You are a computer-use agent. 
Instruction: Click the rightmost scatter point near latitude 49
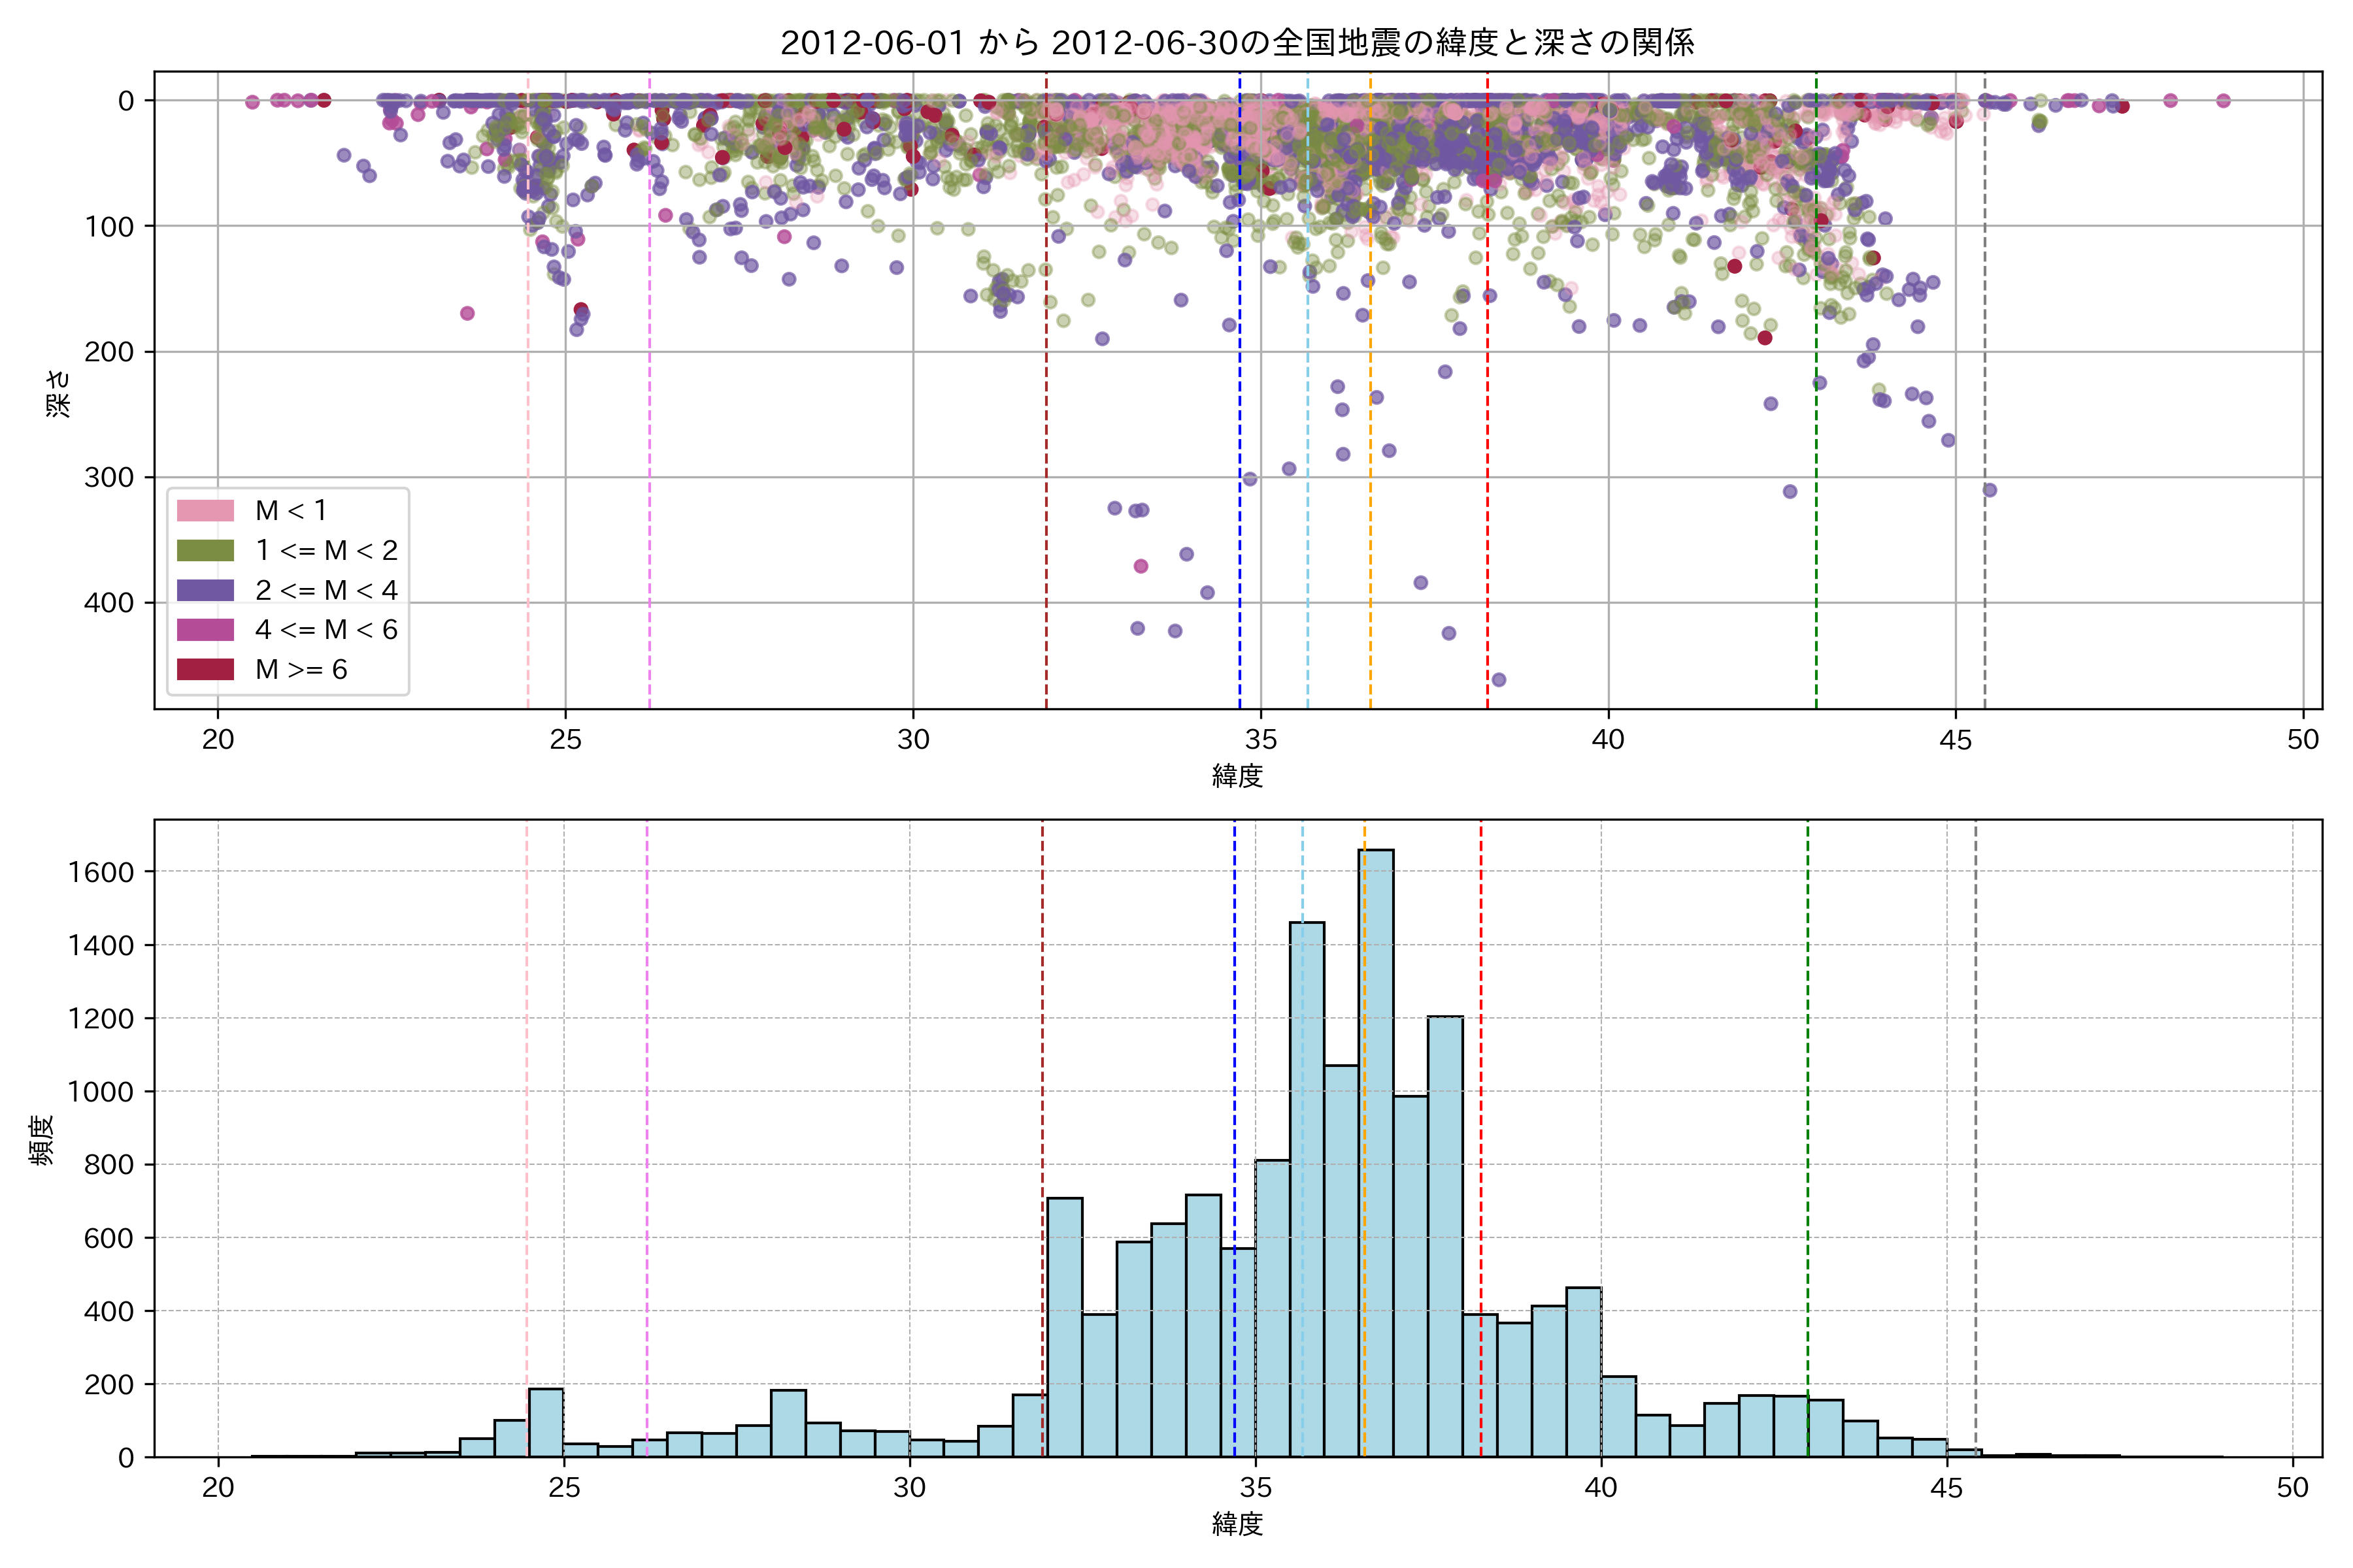tap(2223, 100)
